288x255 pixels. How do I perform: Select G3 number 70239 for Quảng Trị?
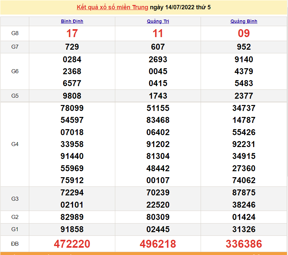pos(158,193)
